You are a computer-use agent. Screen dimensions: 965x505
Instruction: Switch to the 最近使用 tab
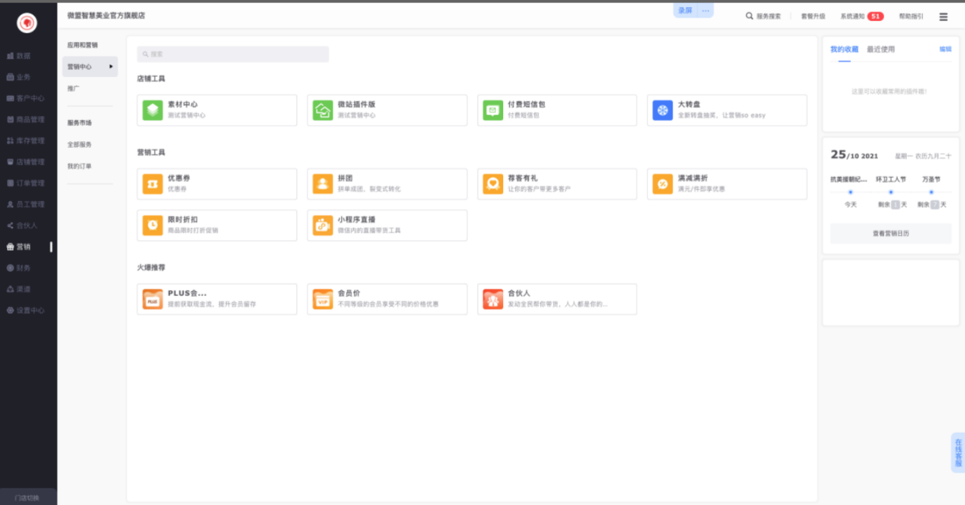pos(881,49)
